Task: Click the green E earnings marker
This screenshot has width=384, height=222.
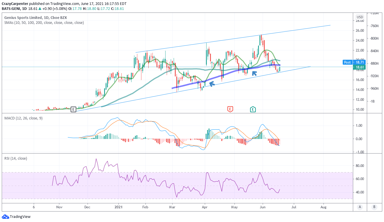Action: pos(253,109)
